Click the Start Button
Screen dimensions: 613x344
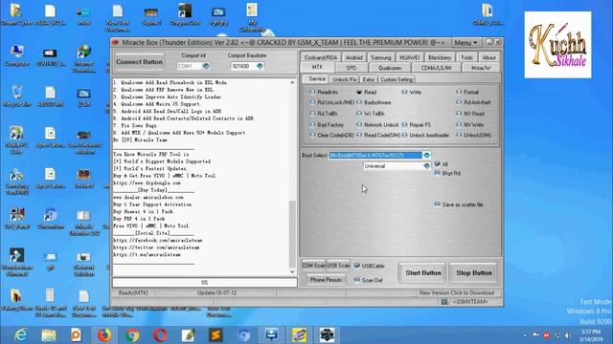tap(423, 272)
